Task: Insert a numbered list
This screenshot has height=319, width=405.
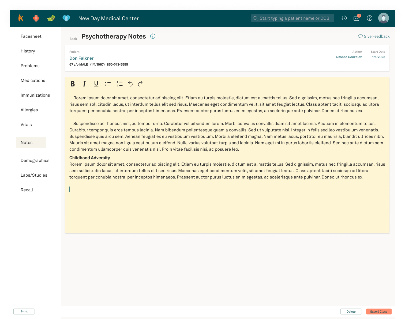Action: point(119,84)
